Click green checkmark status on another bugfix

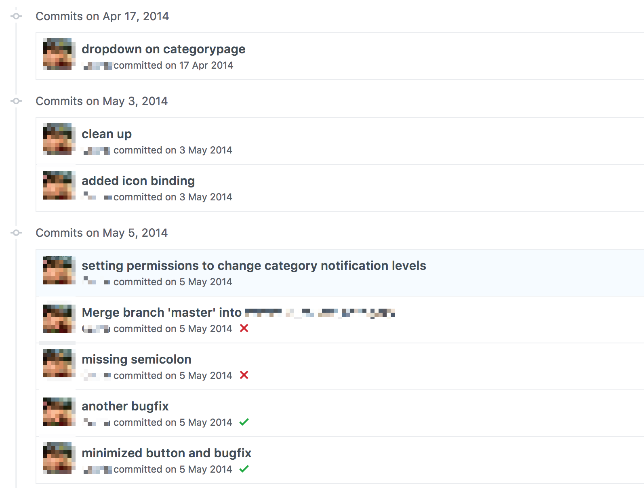click(244, 422)
